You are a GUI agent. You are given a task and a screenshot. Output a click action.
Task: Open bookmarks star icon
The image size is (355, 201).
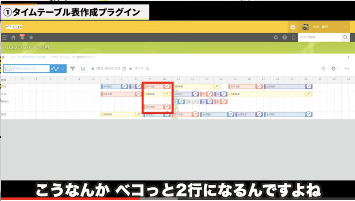click(x=31, y=38)
